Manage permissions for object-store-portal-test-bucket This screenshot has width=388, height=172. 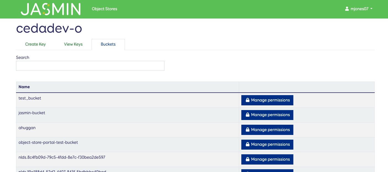(x=267, y=144)
